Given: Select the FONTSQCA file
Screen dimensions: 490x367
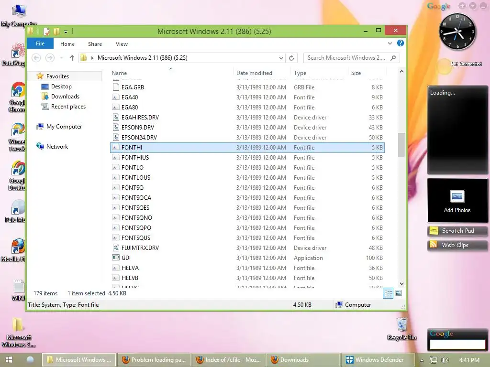Looking at the screenshot, I should point(247,197).
